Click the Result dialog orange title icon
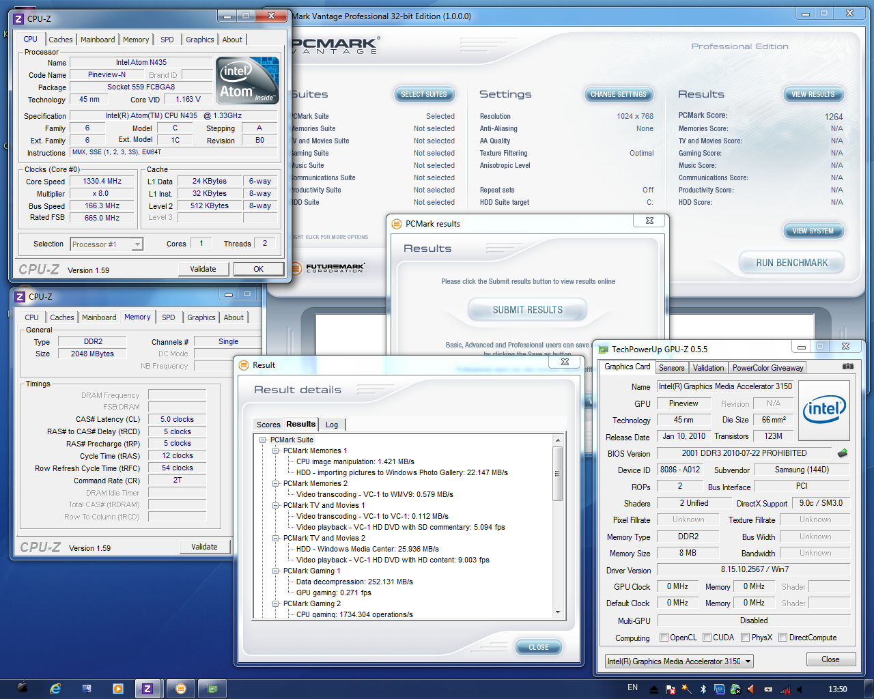 pyautogui.click(x=244, y=365)
